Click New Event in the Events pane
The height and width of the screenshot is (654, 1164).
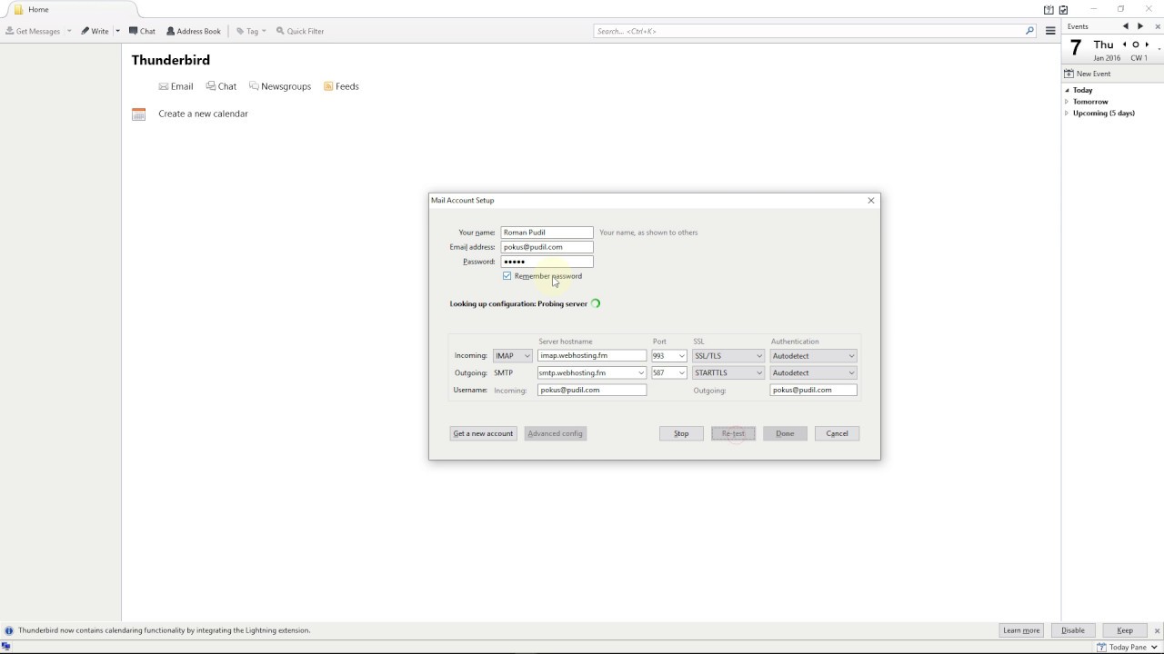point(1088,74)
